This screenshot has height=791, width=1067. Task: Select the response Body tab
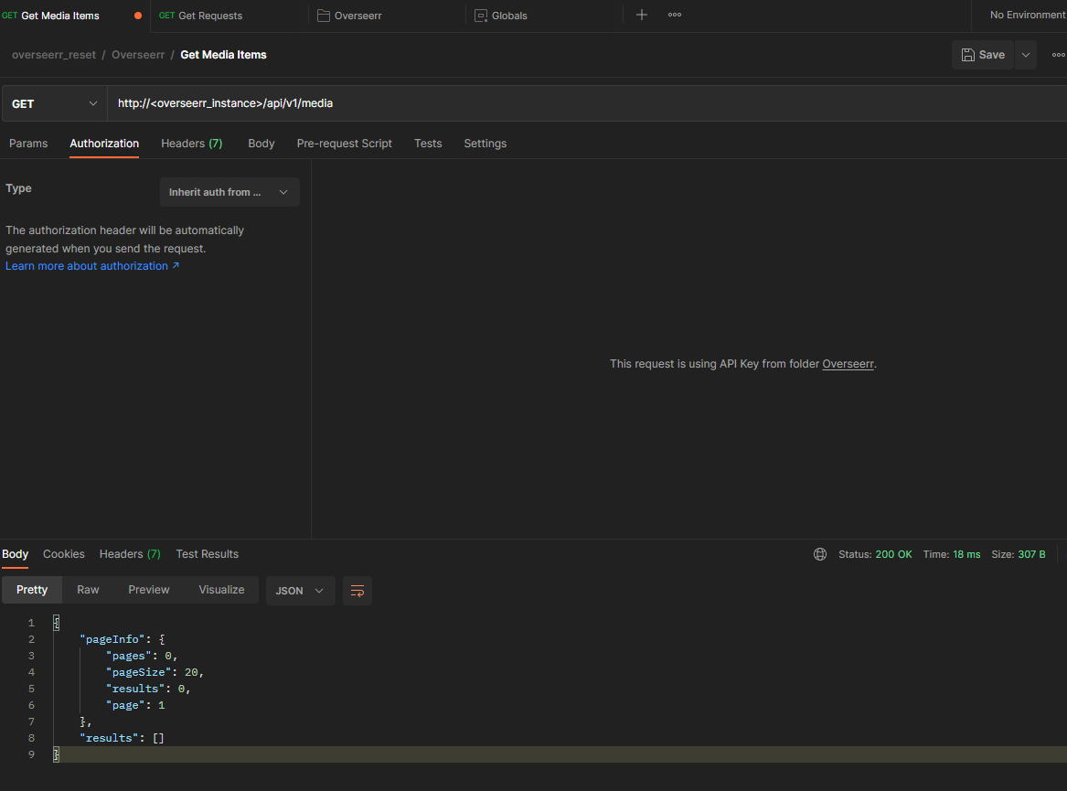point(15,554)
